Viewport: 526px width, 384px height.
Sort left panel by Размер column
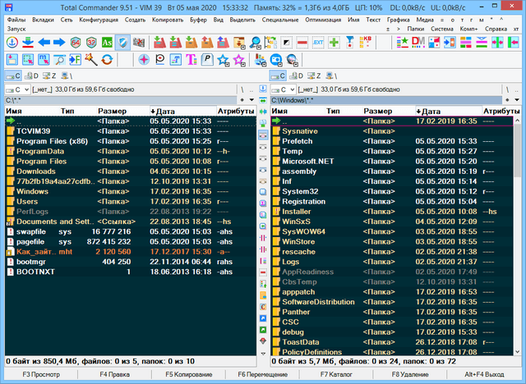pyautogui.click(x=112, y=110)
